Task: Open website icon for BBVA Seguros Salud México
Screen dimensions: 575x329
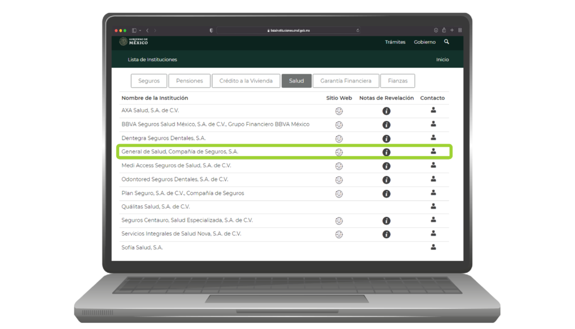Action: [339, 125]
